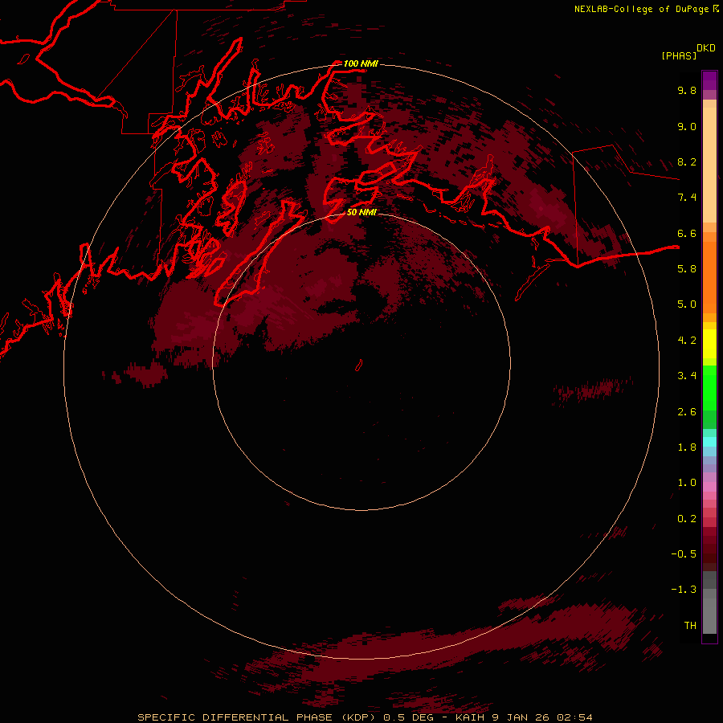Click the 100 NMI range ring label
Viewport: 723px width, 723px height.
click(361, 63)
